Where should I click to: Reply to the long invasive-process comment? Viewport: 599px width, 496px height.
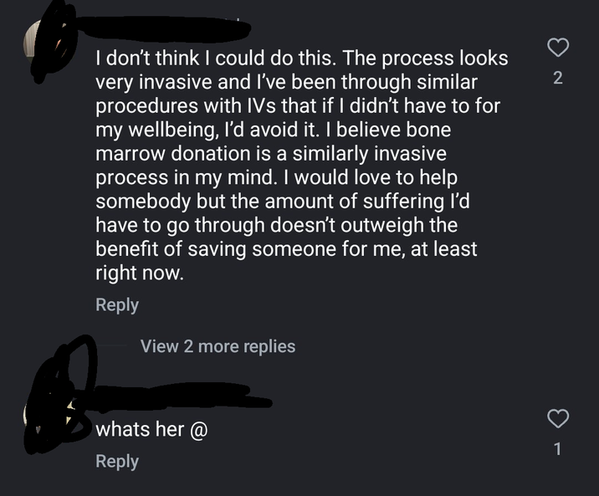click(x=117, y=305)
